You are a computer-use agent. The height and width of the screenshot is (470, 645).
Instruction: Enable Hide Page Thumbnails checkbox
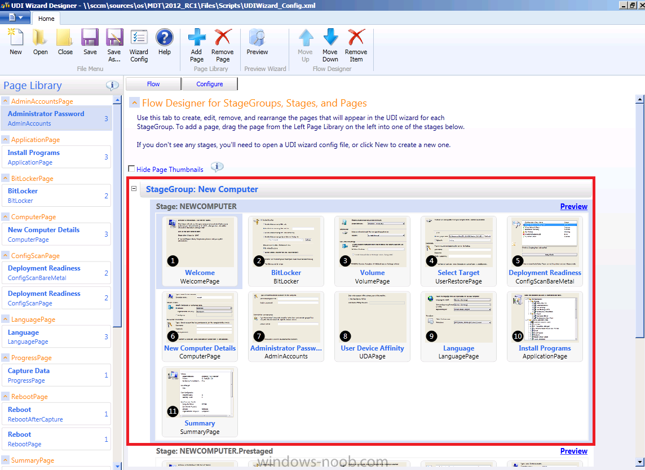coord(131,169)
